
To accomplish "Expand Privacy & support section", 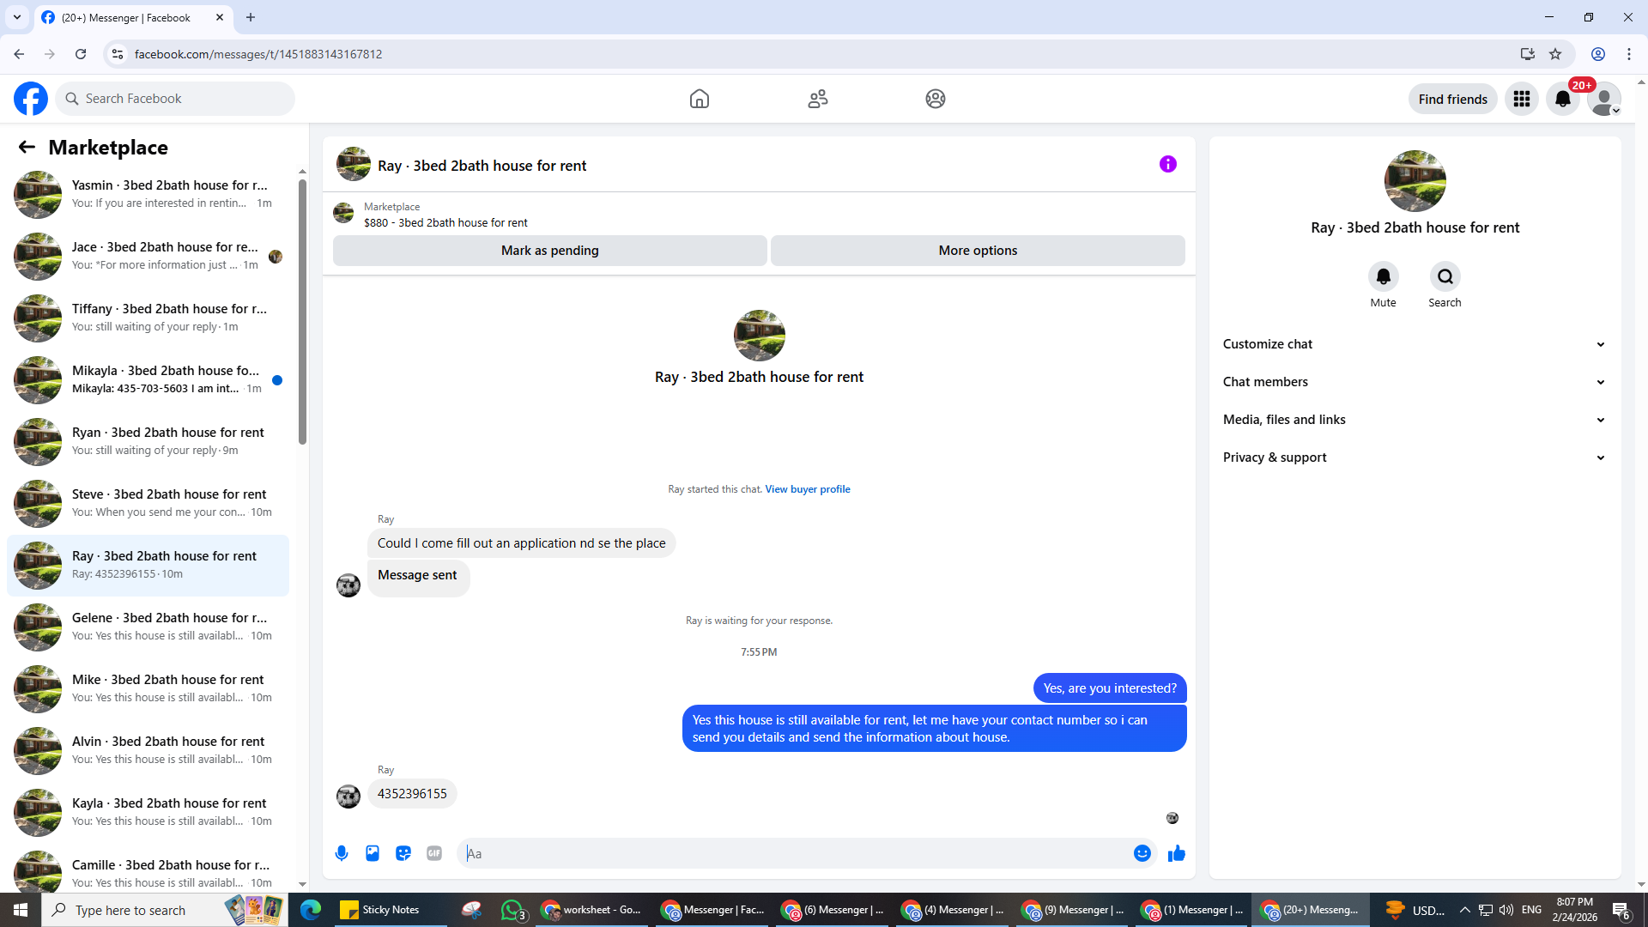I will pos(1415,457).
